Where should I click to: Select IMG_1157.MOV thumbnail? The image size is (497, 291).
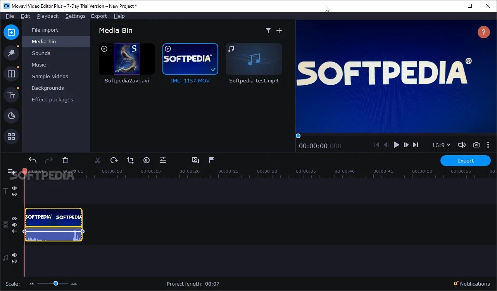(x=190, y=59)
